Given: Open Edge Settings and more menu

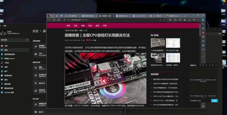Looking at the screenshot, I should pos(199,20).
